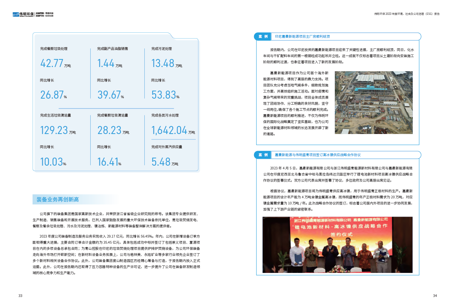Click the blue company logo icon in header
454x308 pixels.
pos(16,14)
